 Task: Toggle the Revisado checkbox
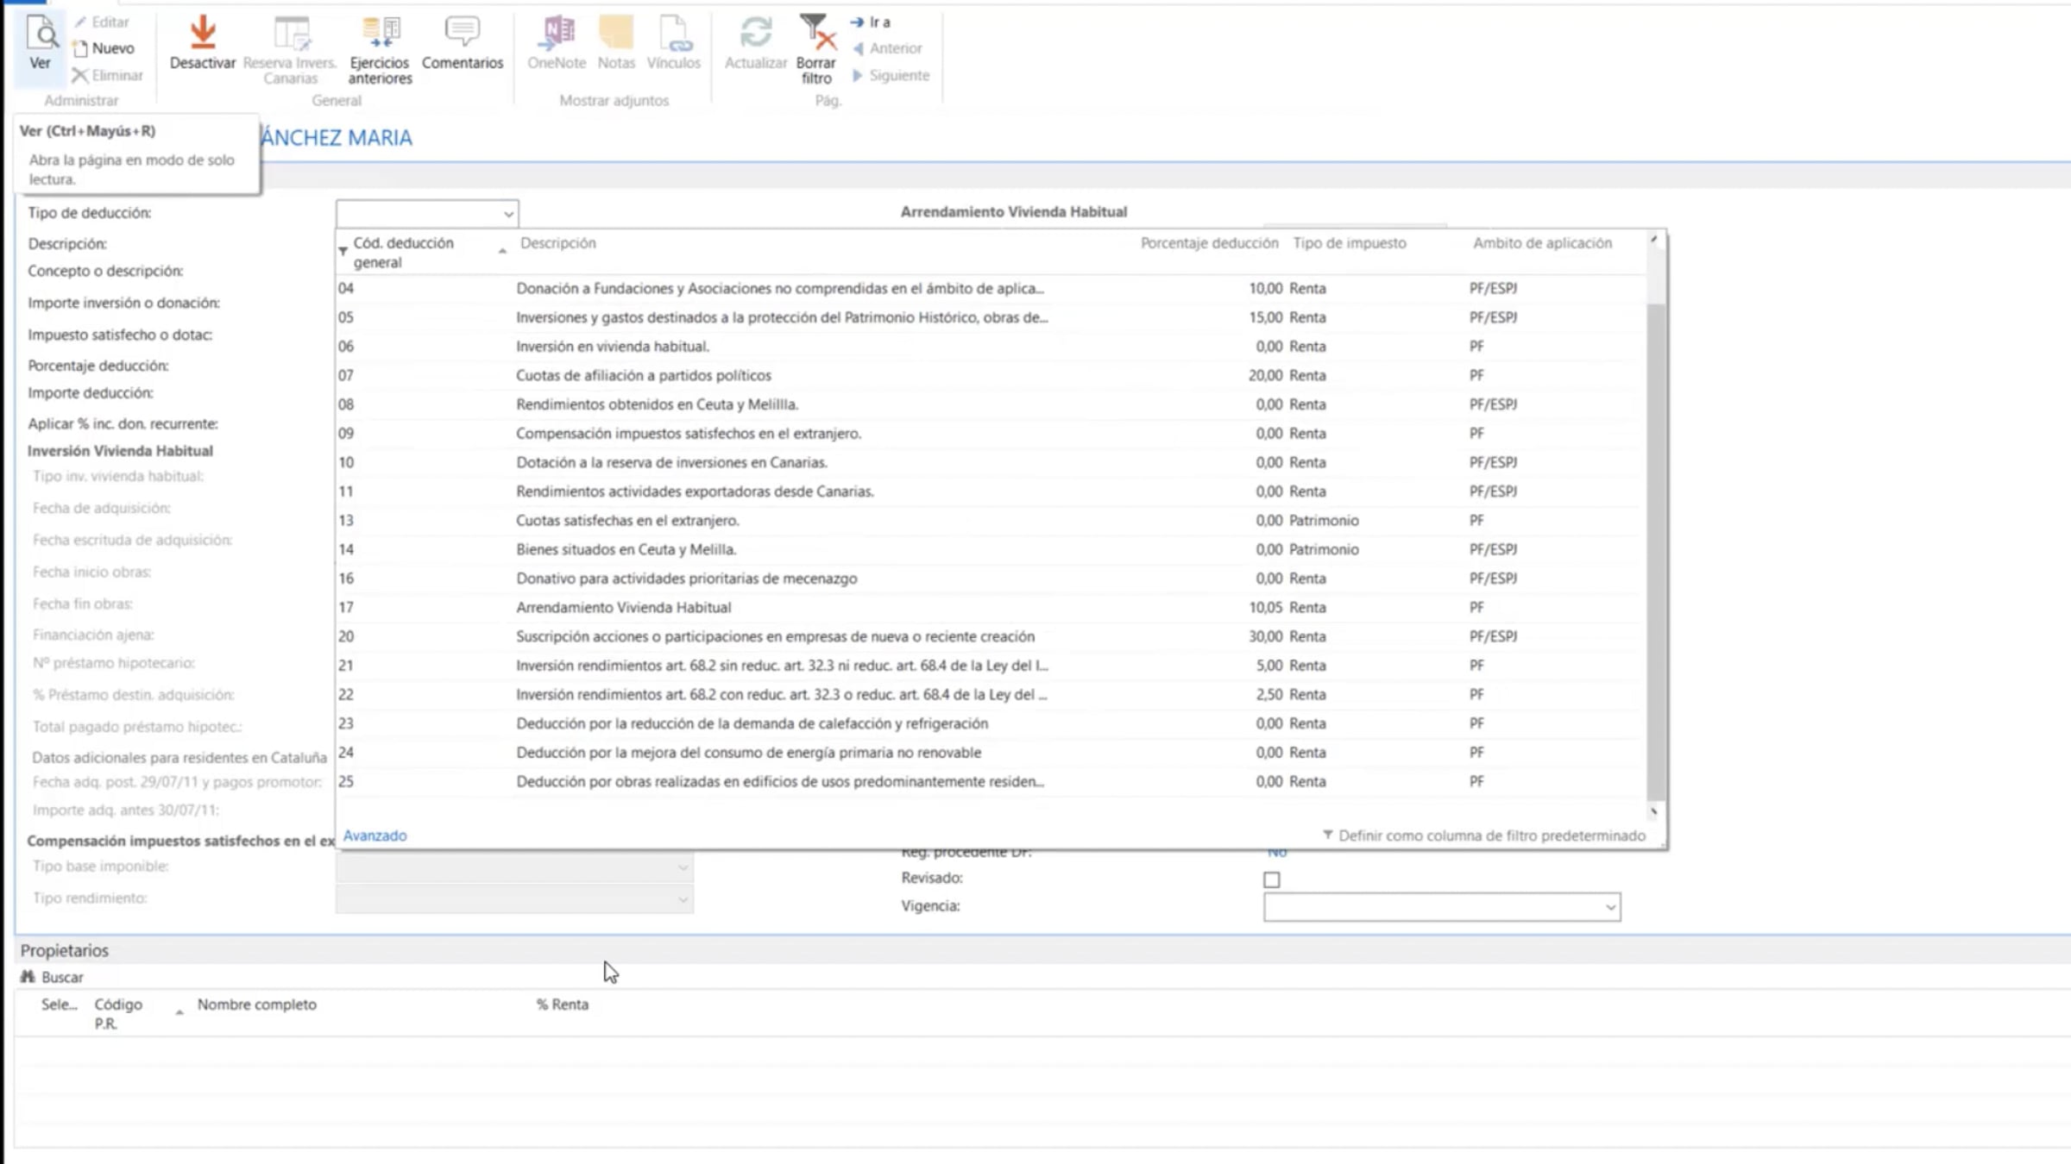(1271, 879)
